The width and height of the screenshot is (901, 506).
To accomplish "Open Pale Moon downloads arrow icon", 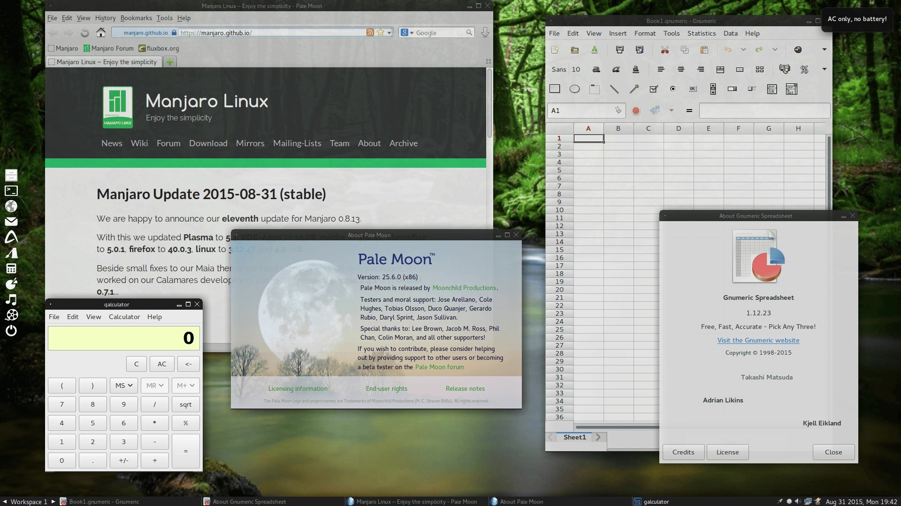I will pos(485,33).
